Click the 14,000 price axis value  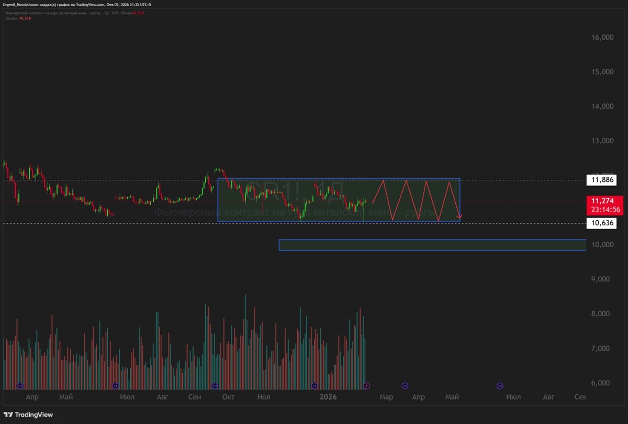click(602, 106)
